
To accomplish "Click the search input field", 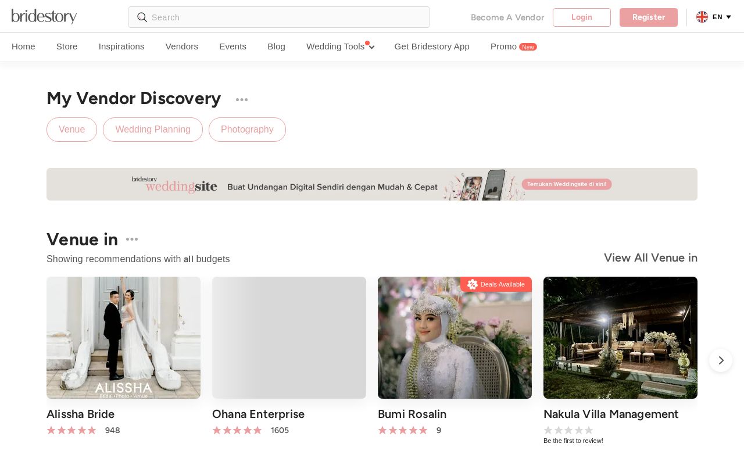I will (x=279, y=17).
